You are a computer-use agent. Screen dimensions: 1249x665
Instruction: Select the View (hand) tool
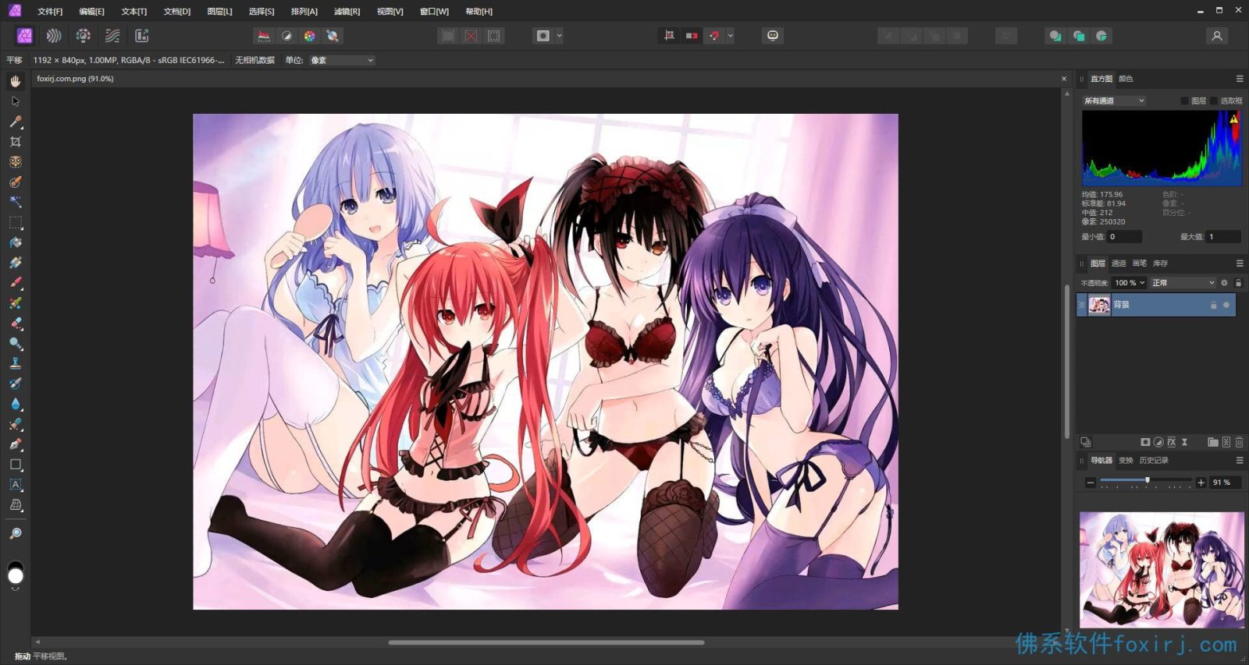click(16, 81)
